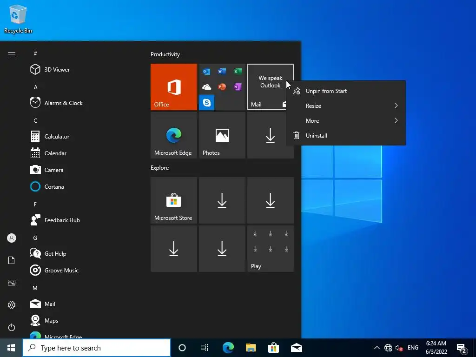Open the Microsoft Store tile
Screen dimensions: 476x357
click(174, 200)
